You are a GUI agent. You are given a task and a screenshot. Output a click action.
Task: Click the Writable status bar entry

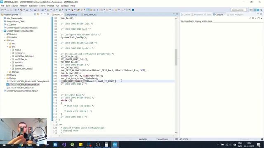143,139
